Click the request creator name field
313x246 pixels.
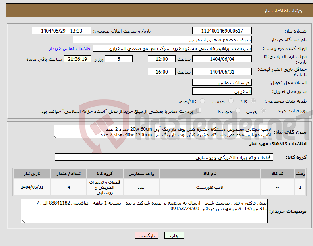172,48
